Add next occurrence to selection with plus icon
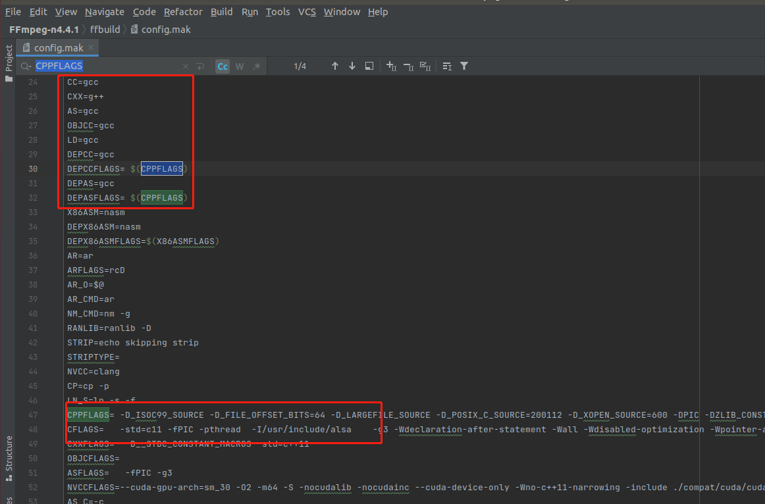 391,66
